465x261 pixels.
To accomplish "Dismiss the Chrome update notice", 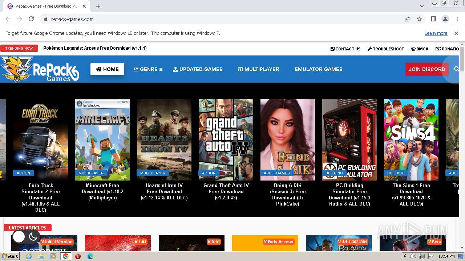I will click(456, 33).
